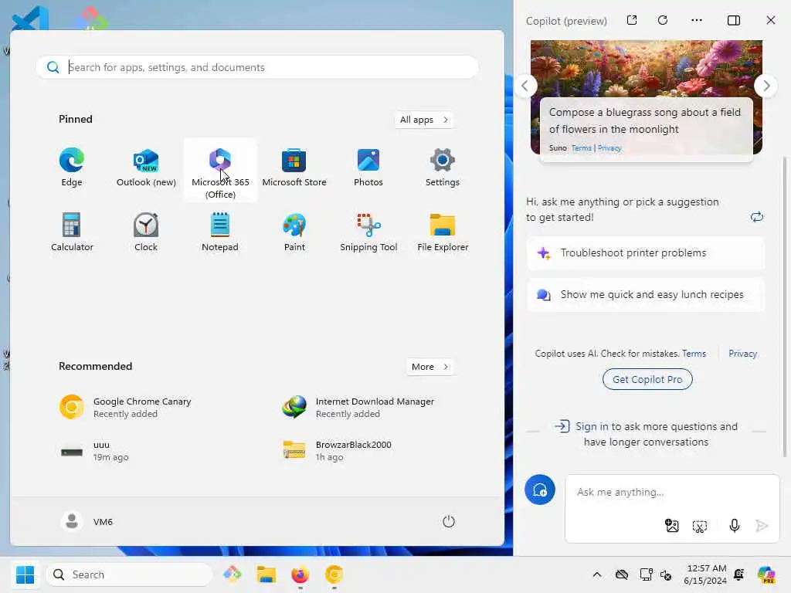The height and width of the screenshot is (593, 791).
Task: Show hidden system tray icons
Action: (x=597, y=574)
